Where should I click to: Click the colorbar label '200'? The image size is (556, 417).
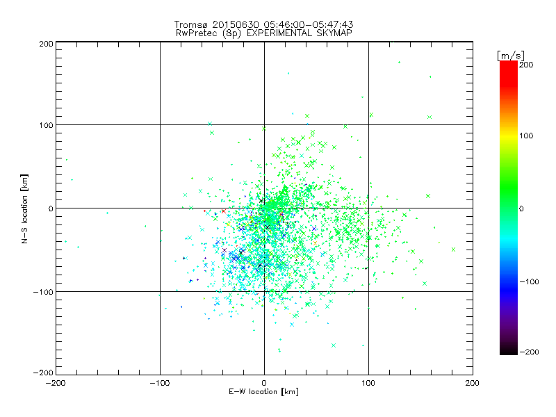point(526,65)
